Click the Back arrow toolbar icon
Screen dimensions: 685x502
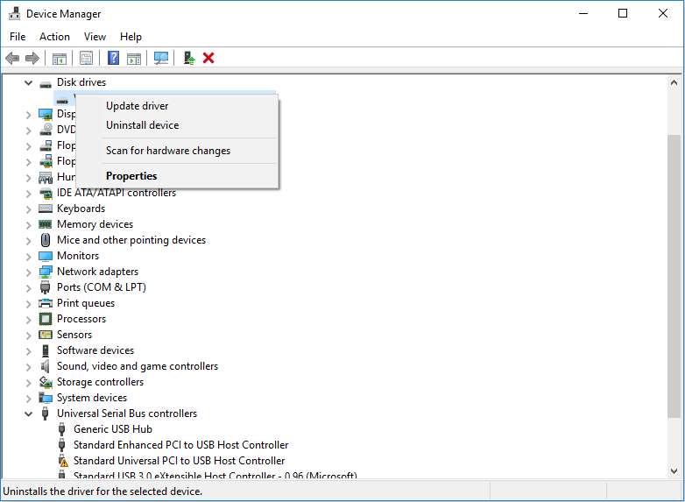click(12, 58)
